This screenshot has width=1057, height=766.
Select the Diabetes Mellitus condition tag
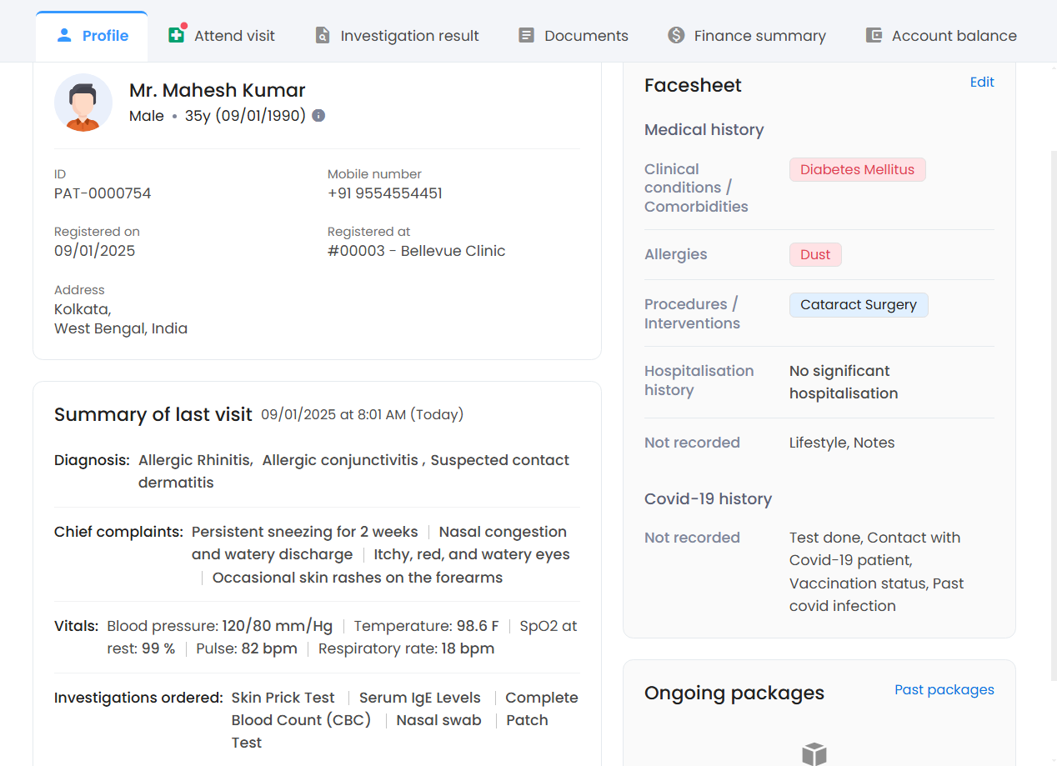pos(857,170)
